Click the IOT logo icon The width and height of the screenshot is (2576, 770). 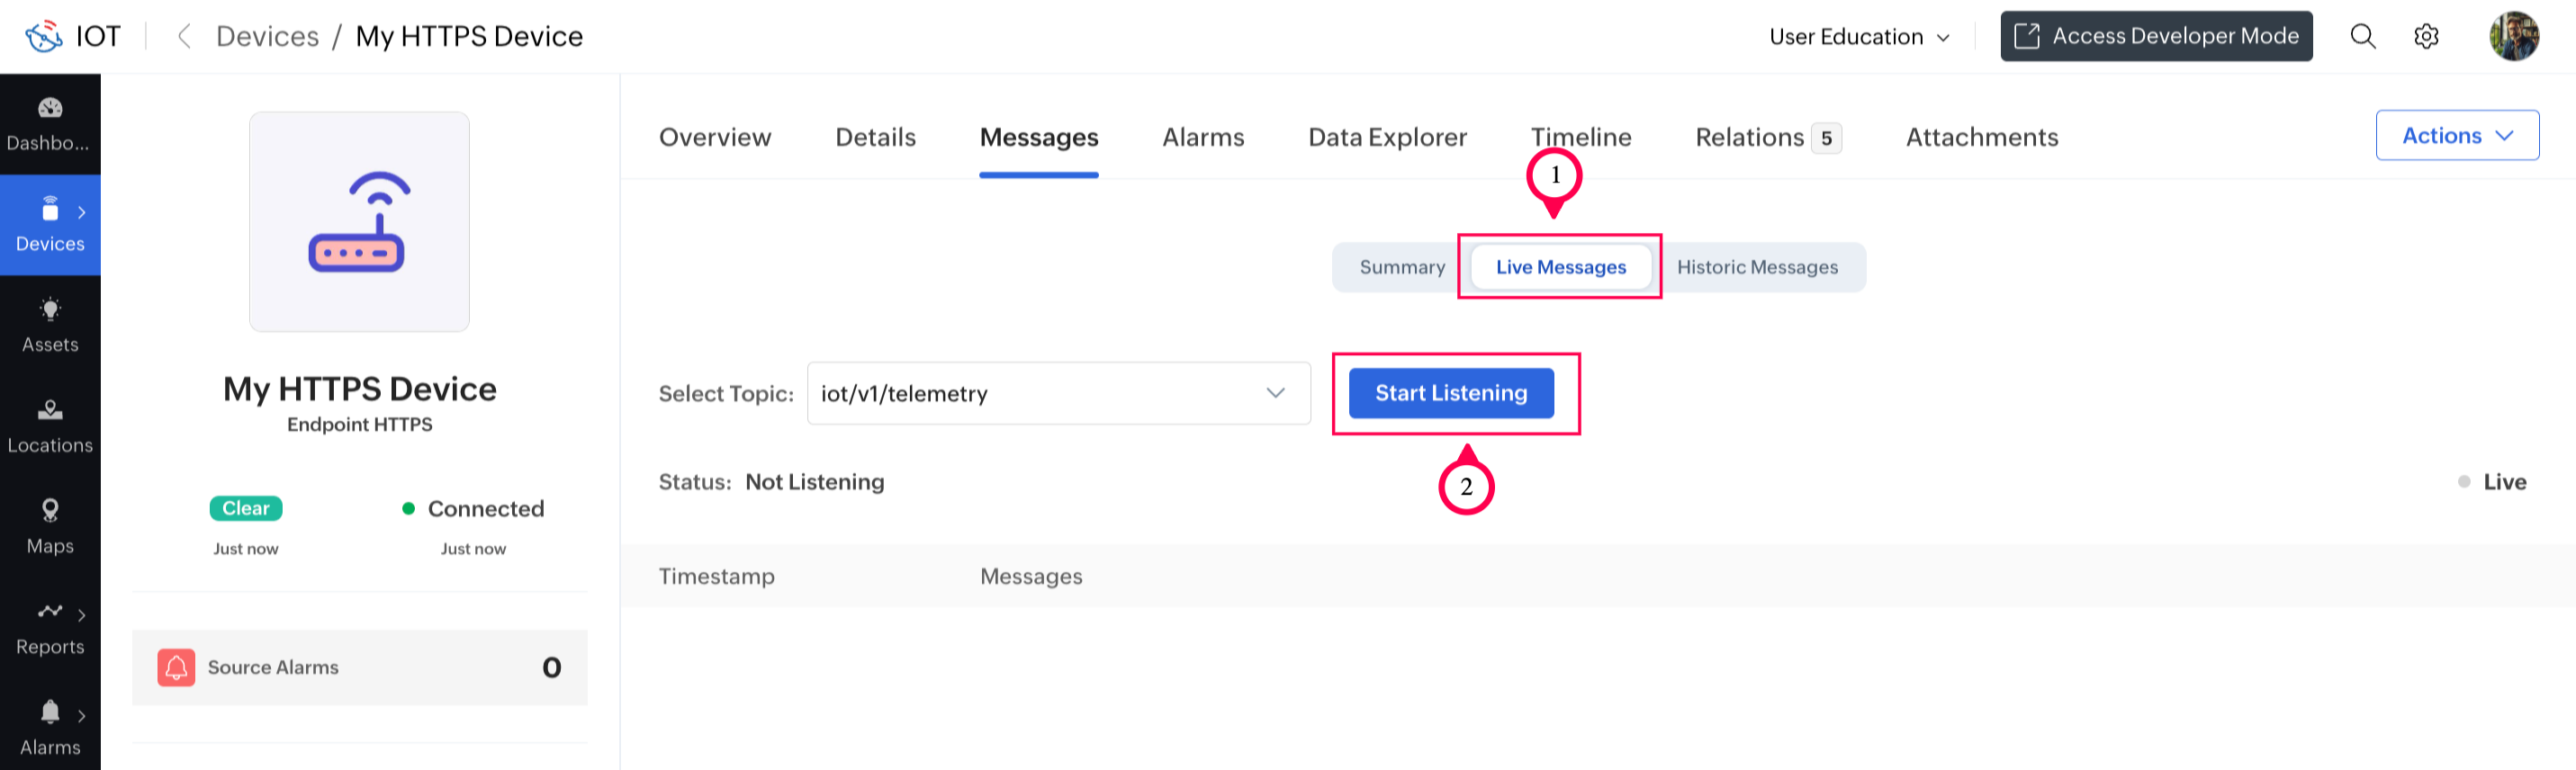(44, 37)
